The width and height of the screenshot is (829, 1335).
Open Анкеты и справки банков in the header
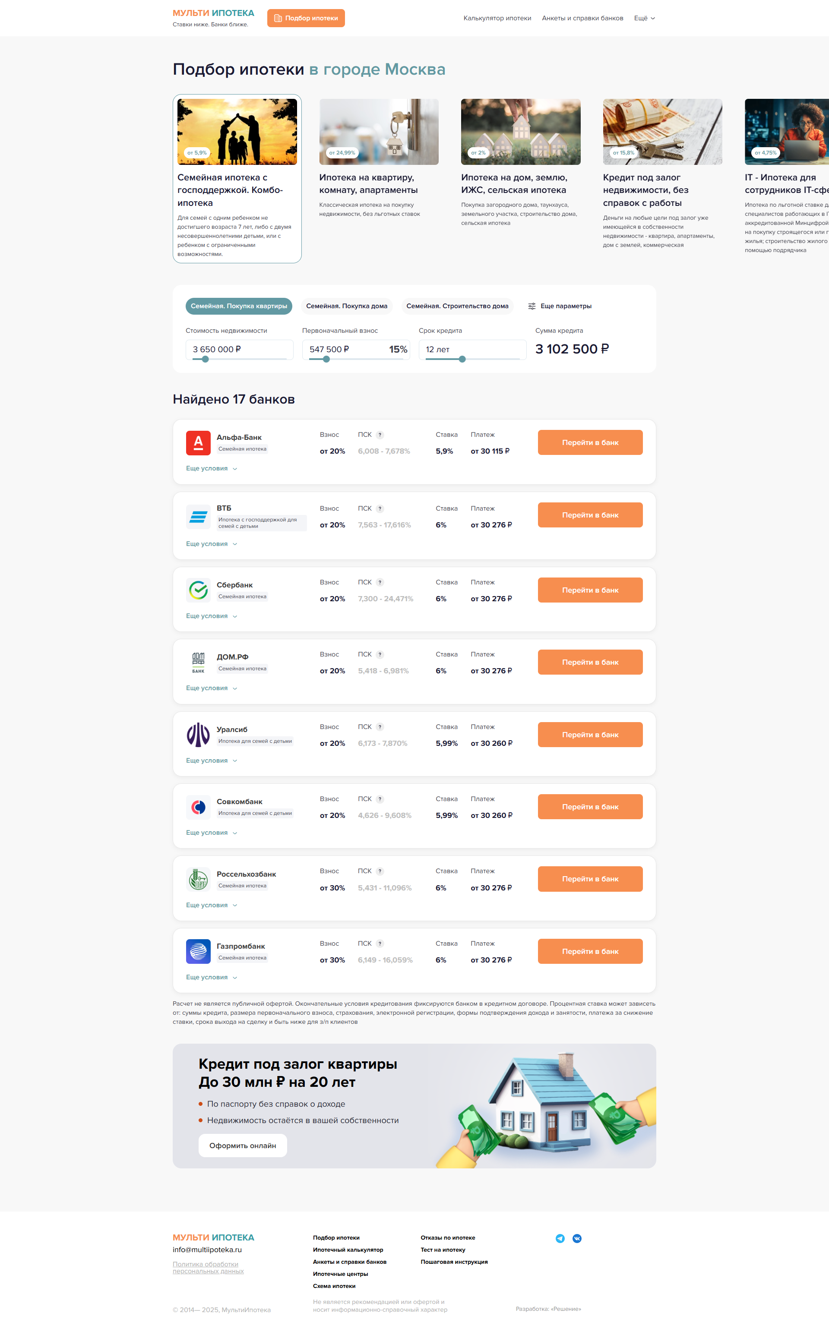point(582,18)
